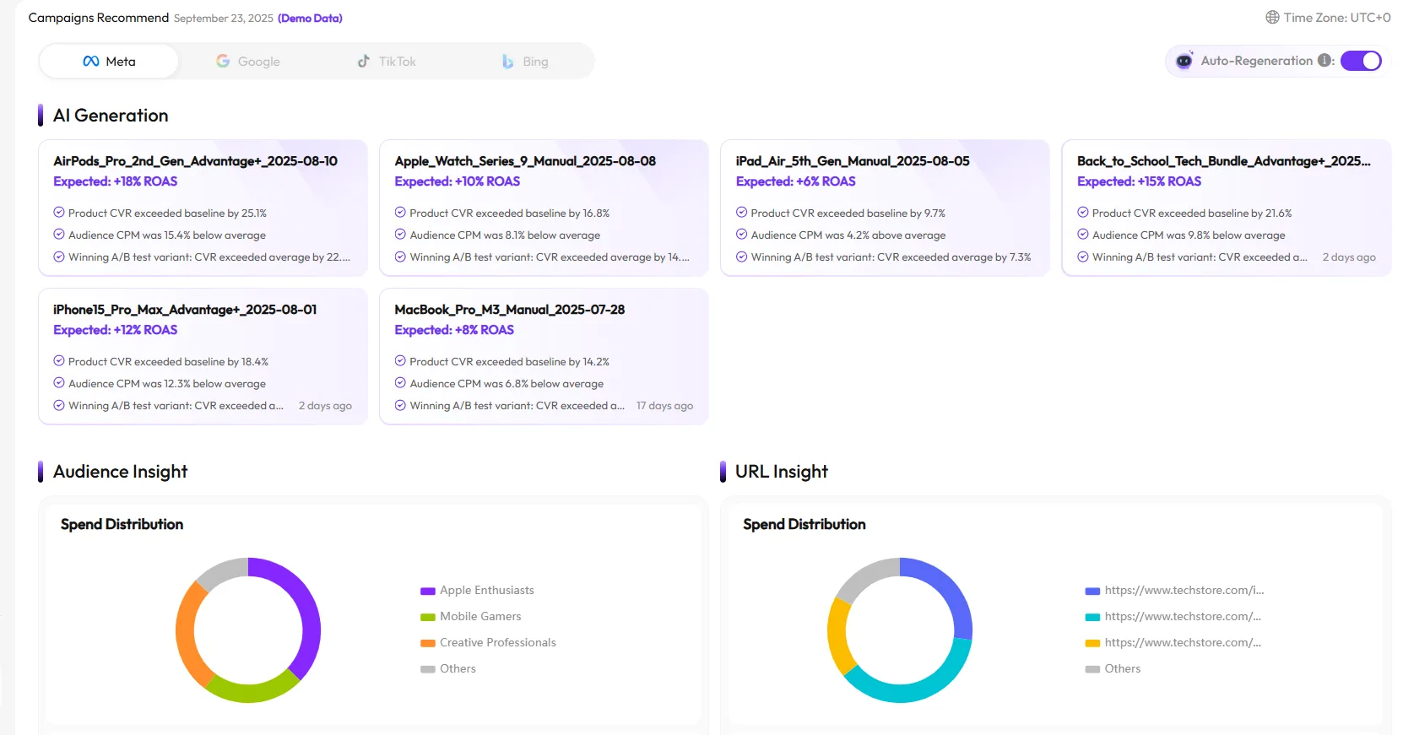The width and height of the screenshot is (1403, 735).
Task: Click check icon beside CPM 9.8% below average
Action: (x=1083, y=235)
